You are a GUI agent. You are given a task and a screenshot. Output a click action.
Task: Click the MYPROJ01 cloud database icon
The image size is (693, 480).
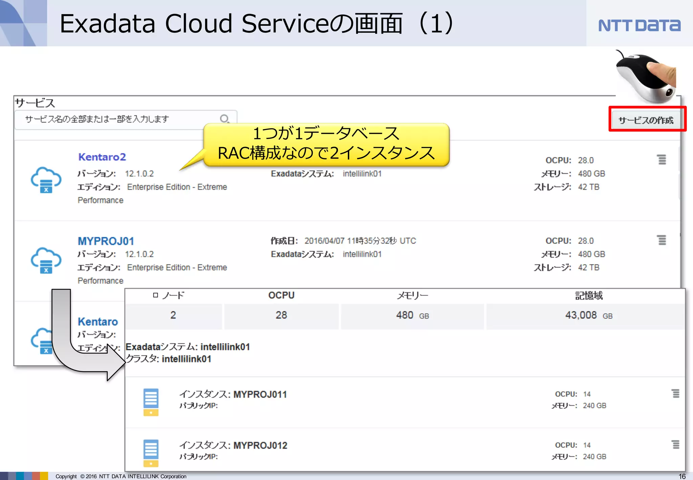(x=46, y=260)
